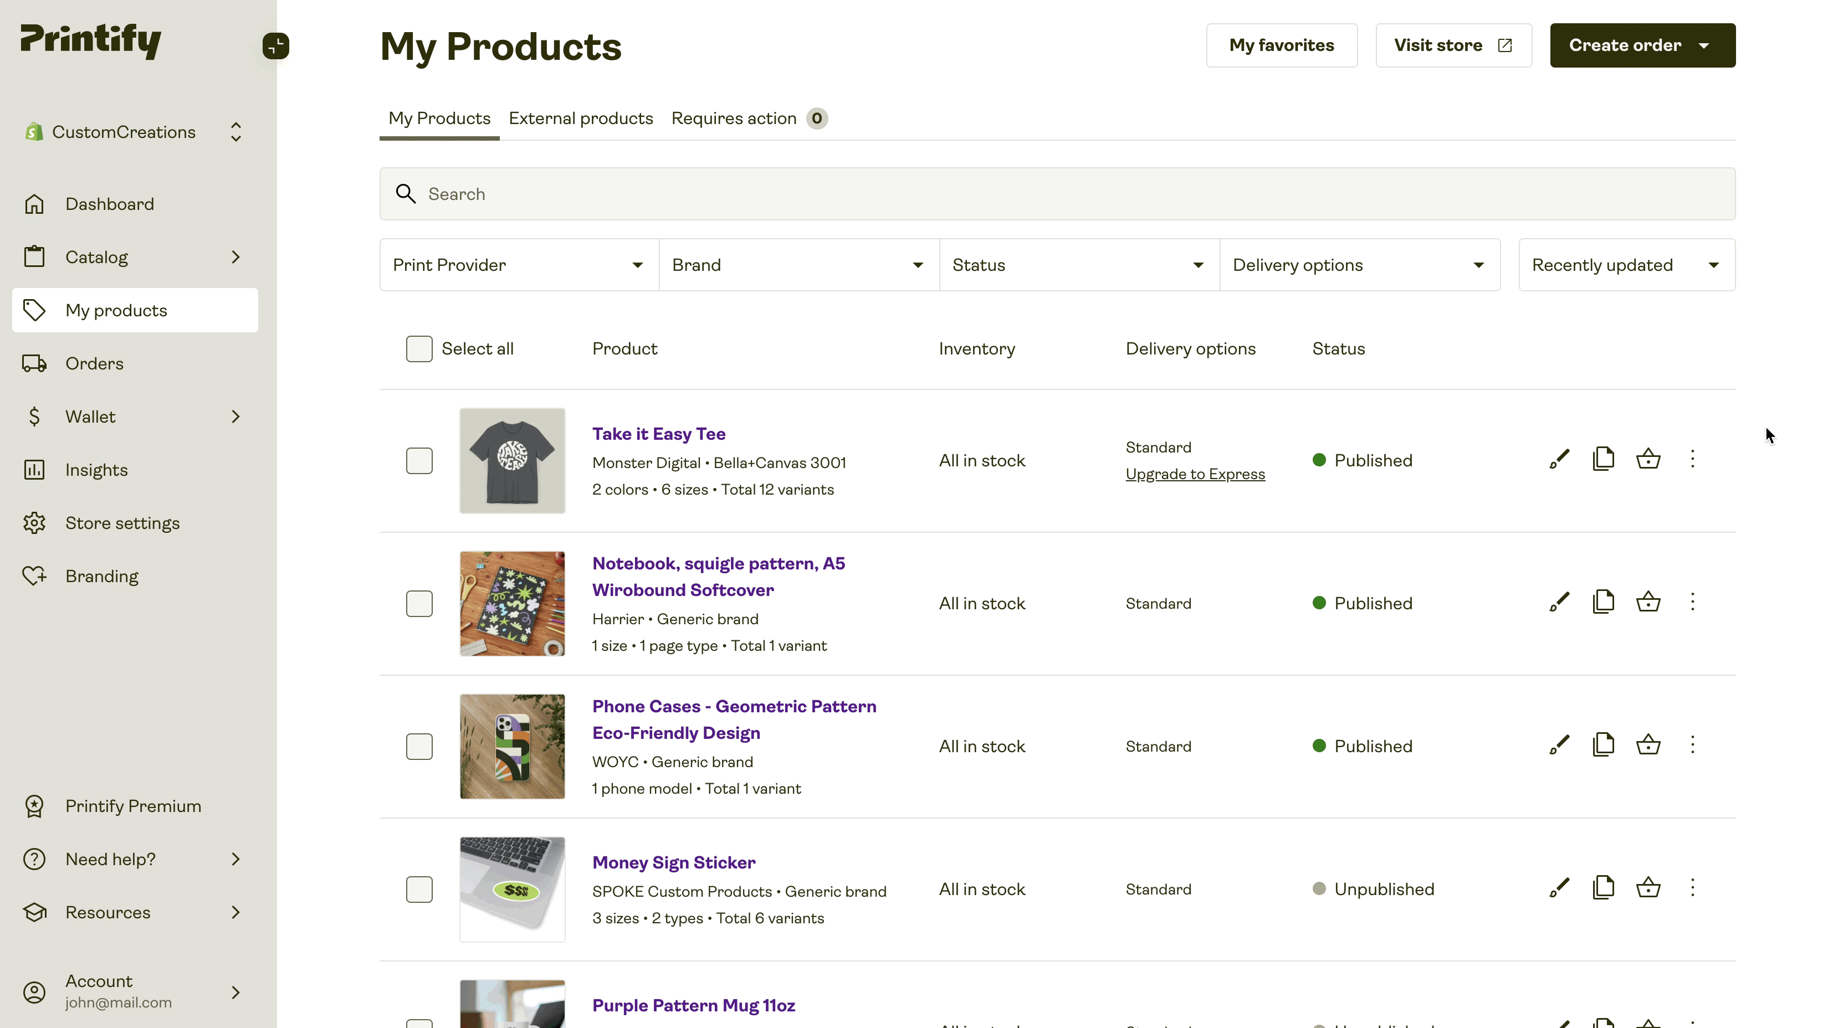The height and width of the screenshot is (1028, 1833).
Task: Open the Brand filter dropdown
Action: pyautogui.click(x=799, y=265)
